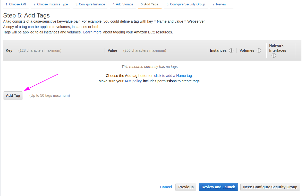
Task: Go back with the Previous button
Action: [x=186, y=187]
